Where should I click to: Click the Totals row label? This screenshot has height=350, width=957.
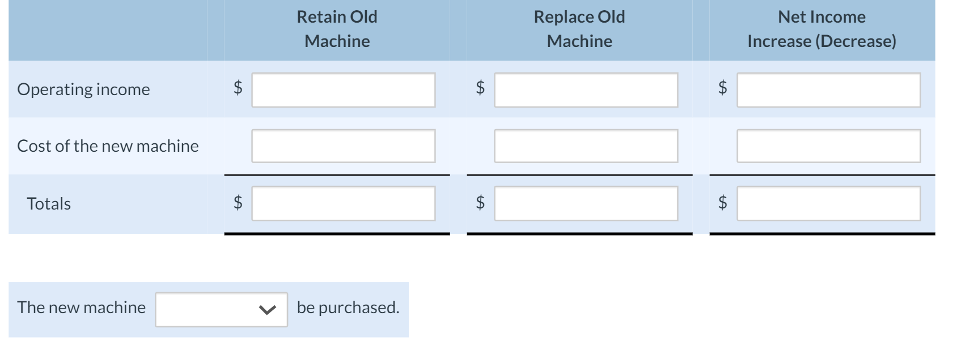tap(49, 204)
